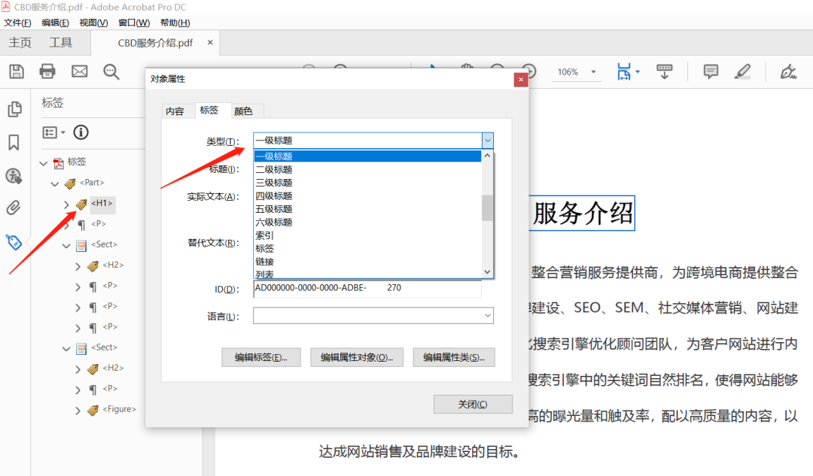Switch to the 颜色 tab
Image resolution: width=813 pixels, height=476 pixels.
pos(244,111)
